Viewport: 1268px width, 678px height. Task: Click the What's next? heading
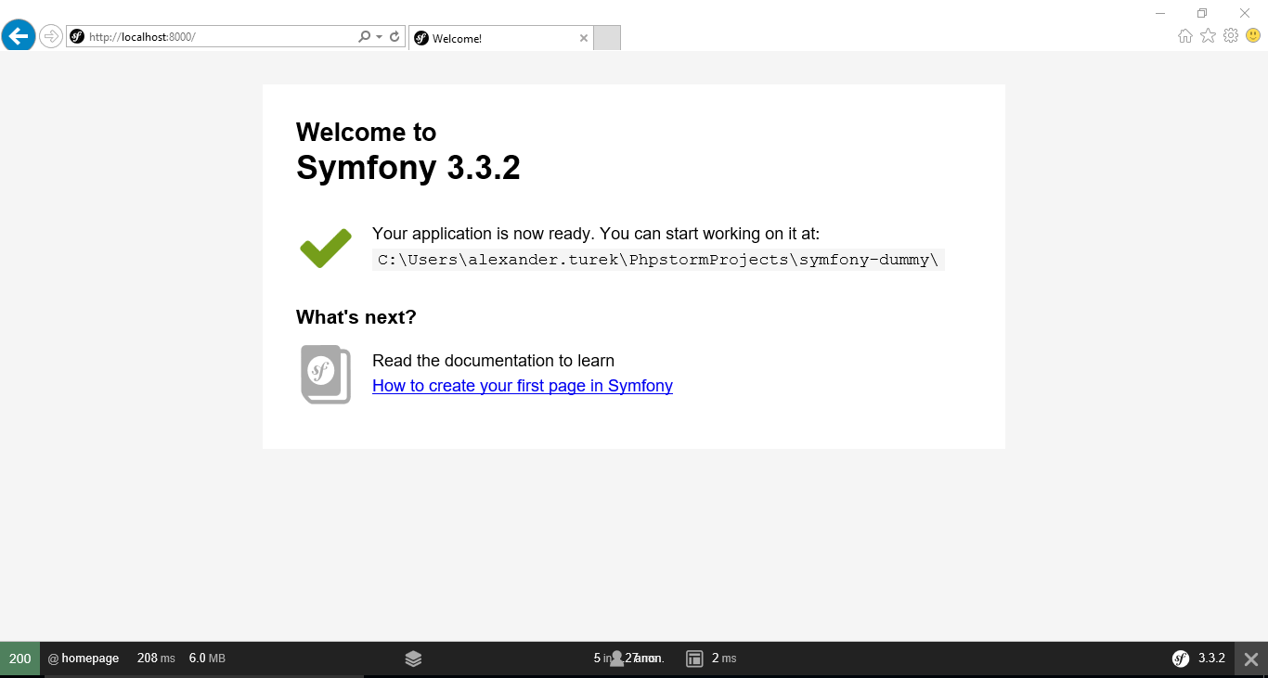point(356,317)
